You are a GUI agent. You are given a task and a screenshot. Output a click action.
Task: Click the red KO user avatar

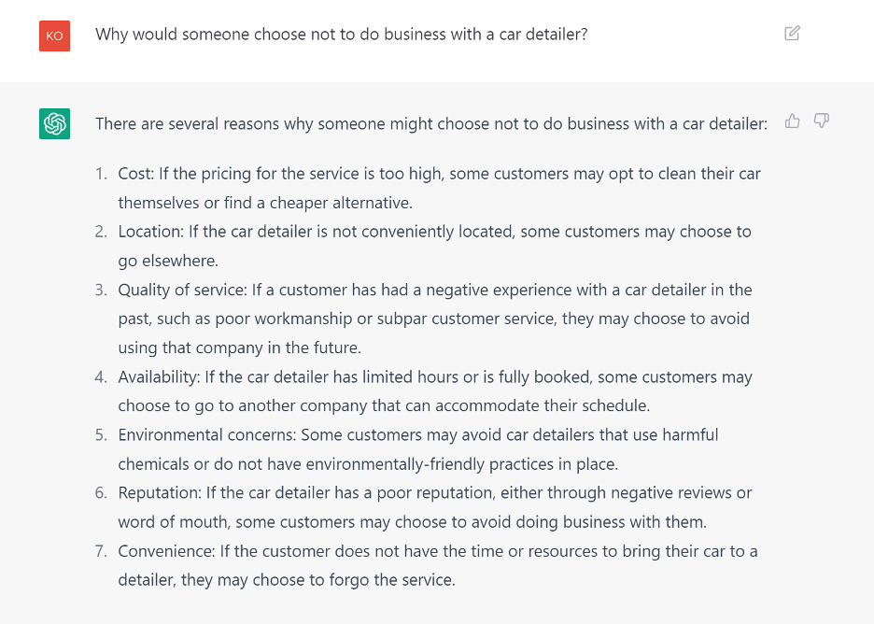[54, 35]
